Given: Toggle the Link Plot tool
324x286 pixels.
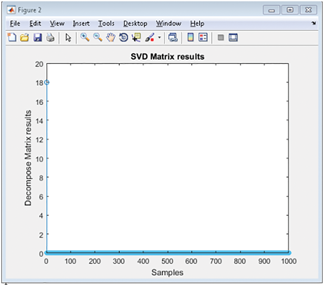Looking at the screenshot, I should tap(173, 38).
